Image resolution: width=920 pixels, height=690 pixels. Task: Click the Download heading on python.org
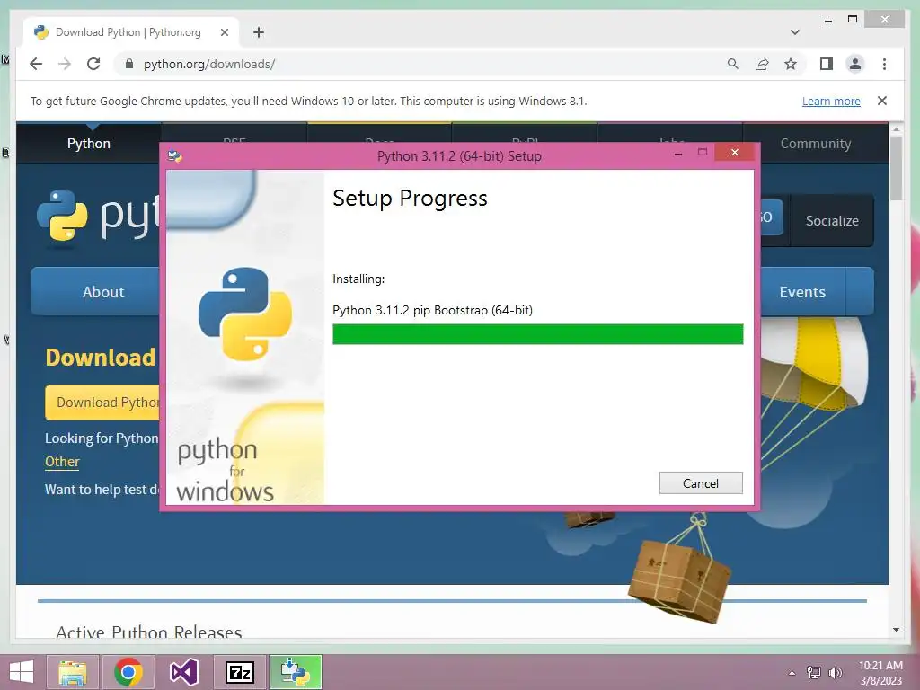[101, 358]
